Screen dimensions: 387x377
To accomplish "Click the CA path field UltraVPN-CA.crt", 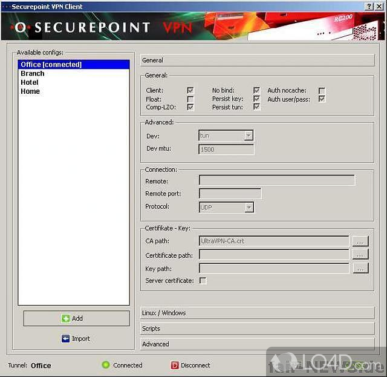I will (x=274, y=241).
